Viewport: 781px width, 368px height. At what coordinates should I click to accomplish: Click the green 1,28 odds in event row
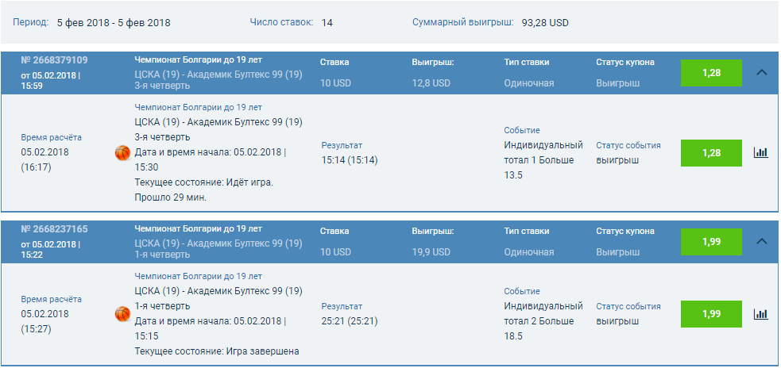711,152
